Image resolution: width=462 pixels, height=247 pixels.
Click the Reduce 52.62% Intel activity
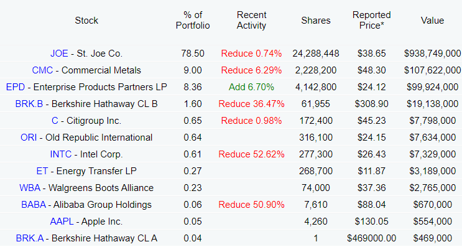click(x=251, y=154)
